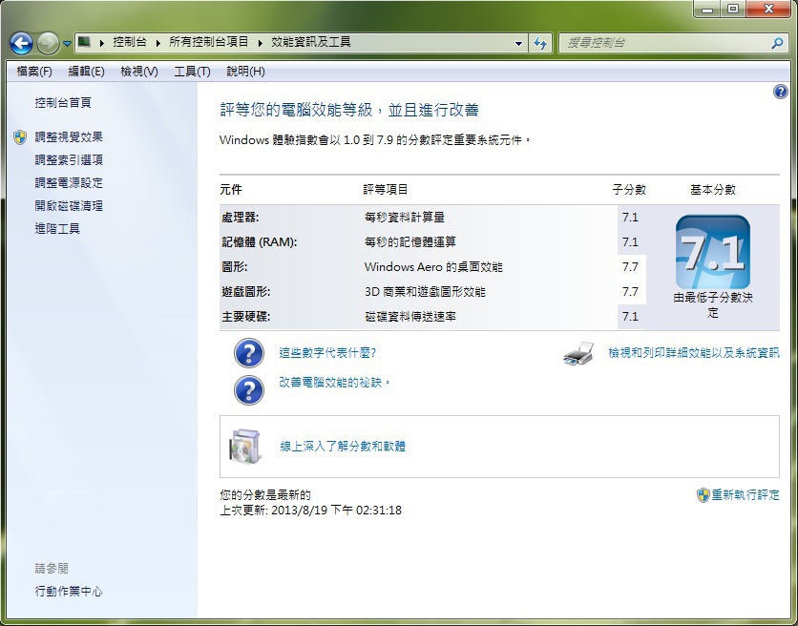
Task: Click the greyed forward arrow button
Action: click(x=48, y=43)
